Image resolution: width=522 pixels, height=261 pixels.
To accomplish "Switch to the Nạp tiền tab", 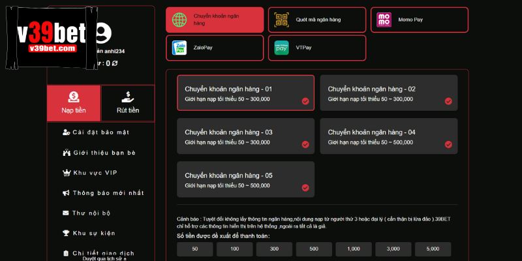I will click(74, 103).
